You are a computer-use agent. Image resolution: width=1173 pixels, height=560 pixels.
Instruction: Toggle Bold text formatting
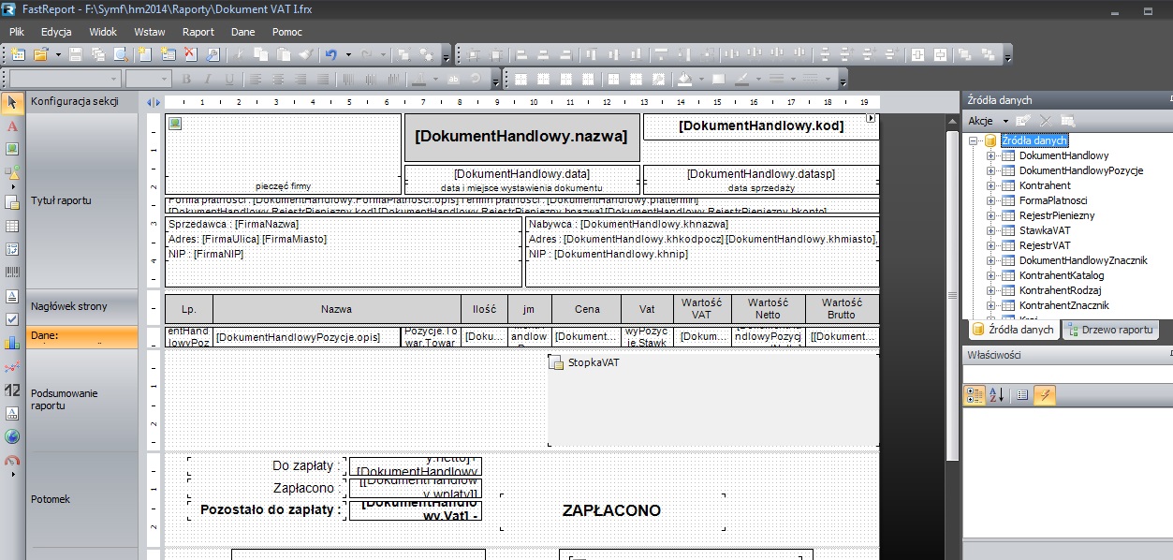[x=186, y=79]
